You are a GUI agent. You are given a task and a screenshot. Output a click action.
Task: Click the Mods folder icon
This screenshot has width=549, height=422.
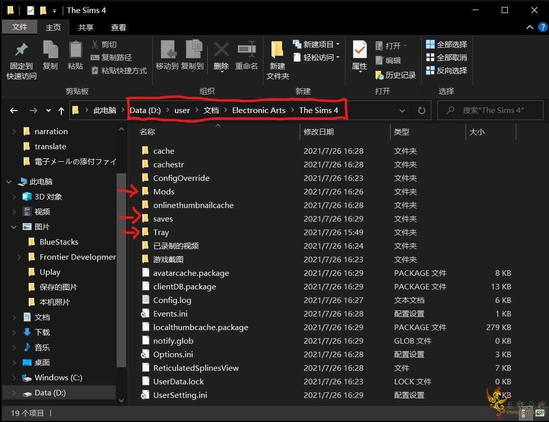(145, 191)
